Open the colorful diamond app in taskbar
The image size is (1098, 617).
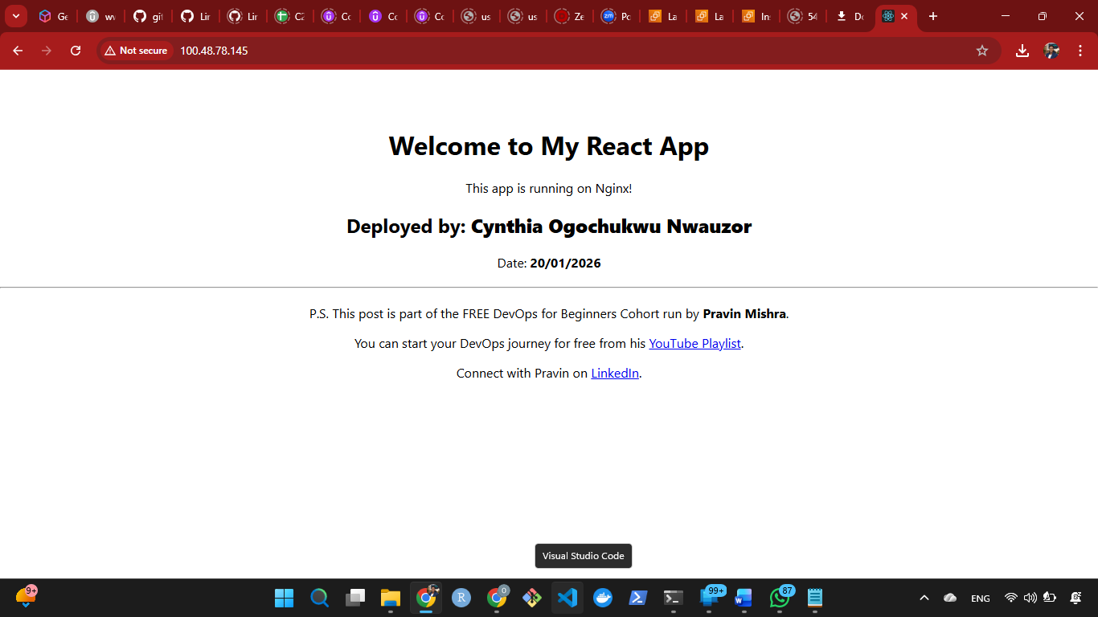[532, 598]
